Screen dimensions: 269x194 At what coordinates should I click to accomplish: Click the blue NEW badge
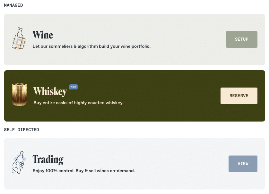click(74, 87)
